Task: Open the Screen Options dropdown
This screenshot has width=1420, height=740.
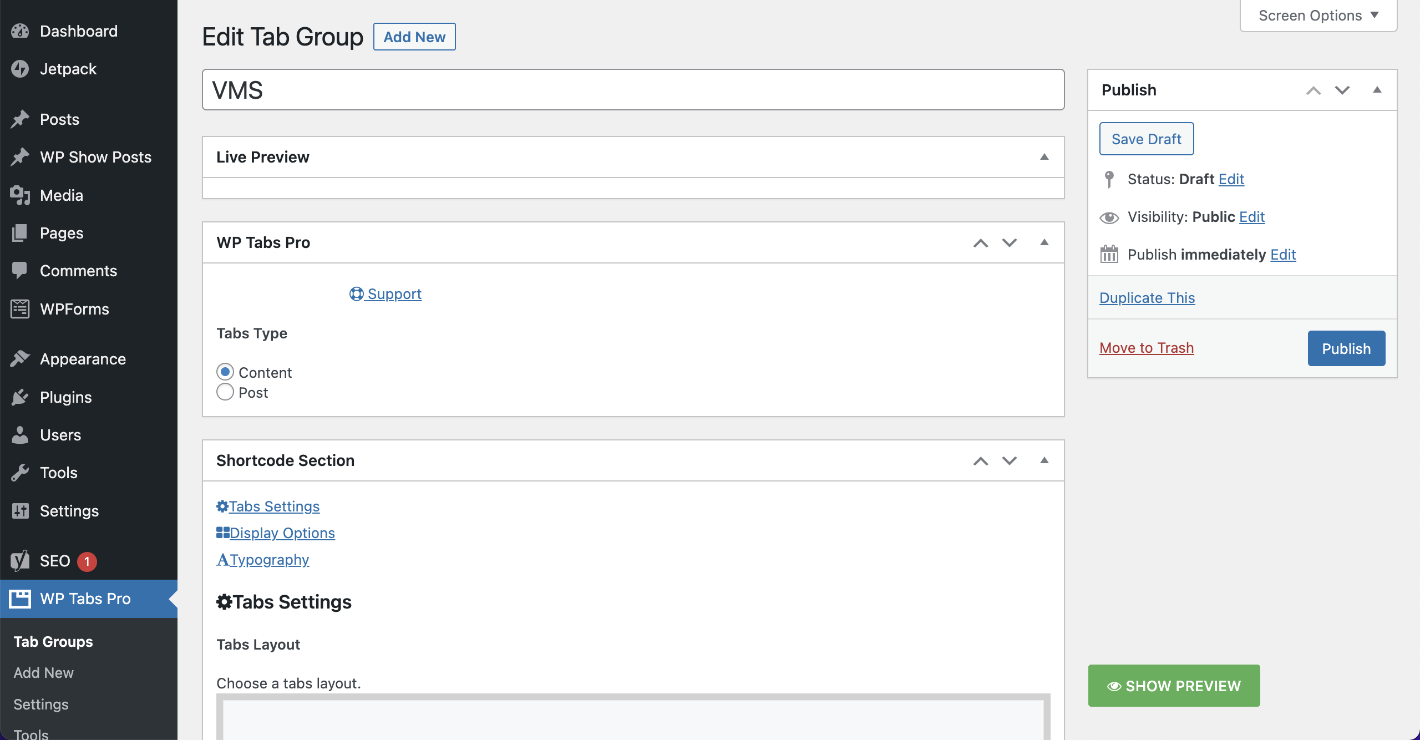Action: coord(1318,16)
